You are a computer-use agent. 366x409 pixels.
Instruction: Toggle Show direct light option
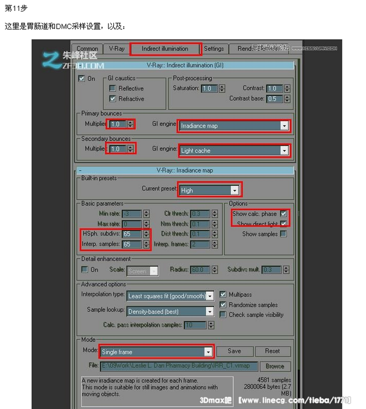tap(283, 224)
